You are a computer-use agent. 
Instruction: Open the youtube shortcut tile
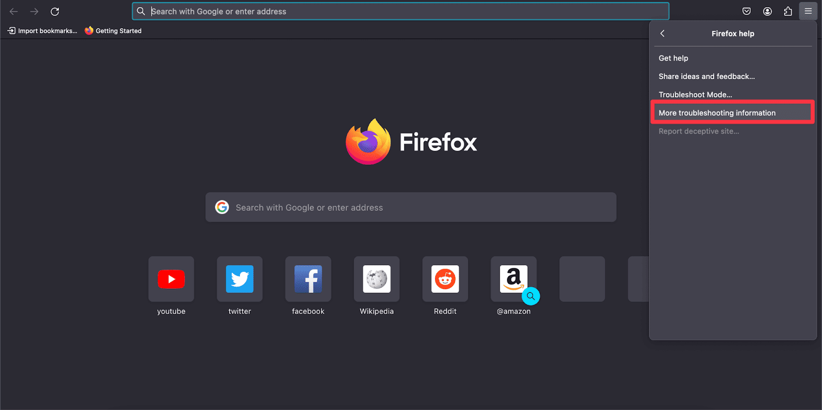171,279
